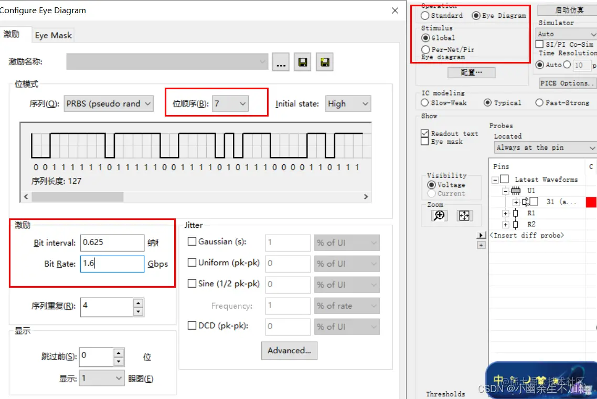
Task: Click the pin 31 driver icon
Action: (x=526, y=202)
